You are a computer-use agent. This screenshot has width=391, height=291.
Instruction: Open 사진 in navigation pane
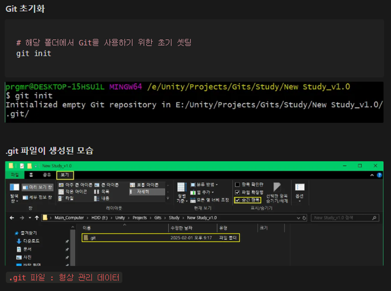(24, 257)
